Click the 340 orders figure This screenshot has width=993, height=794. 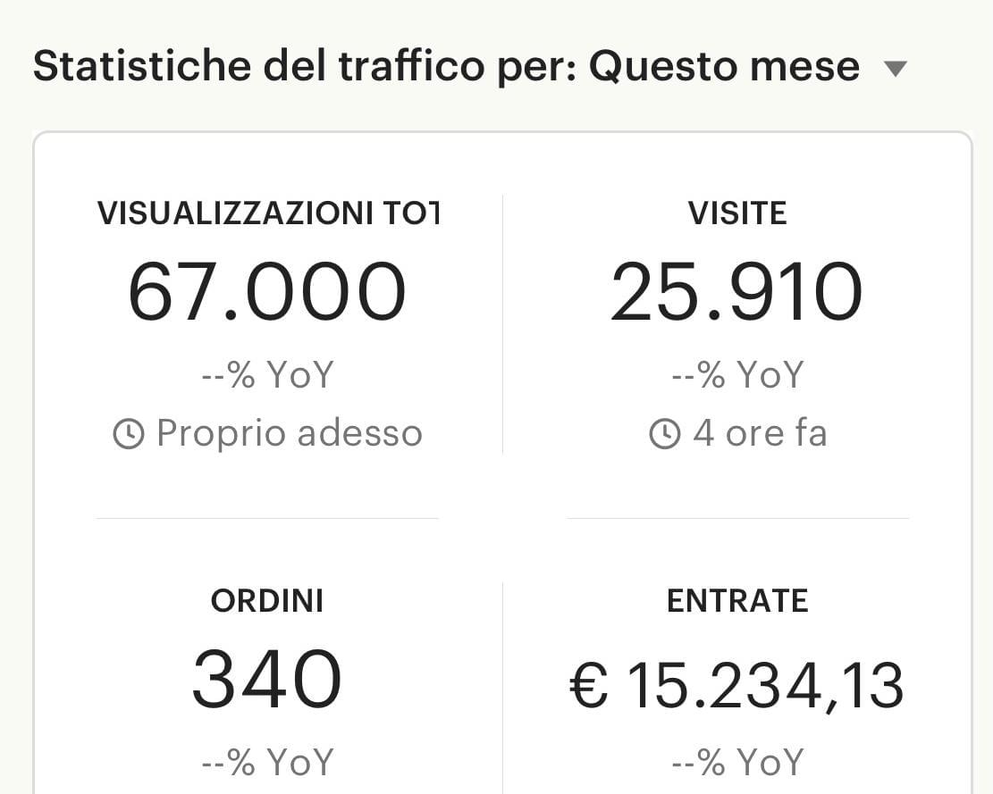click(266, 679)
